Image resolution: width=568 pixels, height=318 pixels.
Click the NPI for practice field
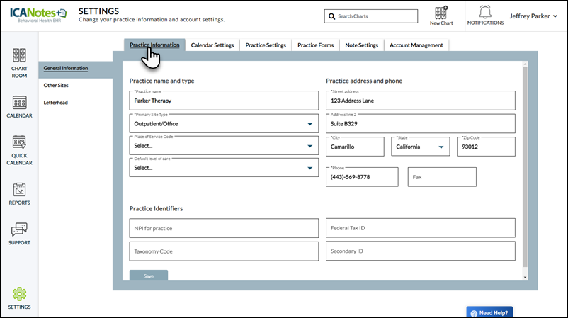224,228
